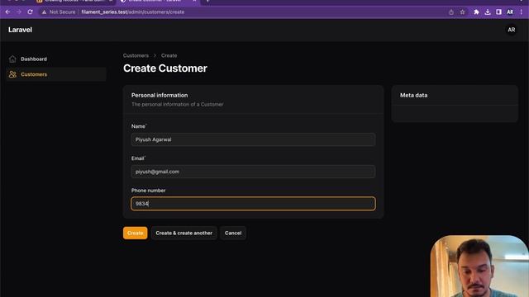529x297 pixels.
Task: Open the browser downloads icon
Action: [x=488, y=12]
